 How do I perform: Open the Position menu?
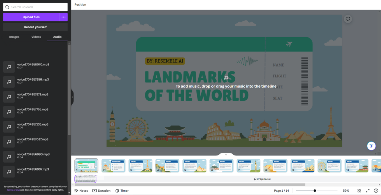(x=80, y=4)
